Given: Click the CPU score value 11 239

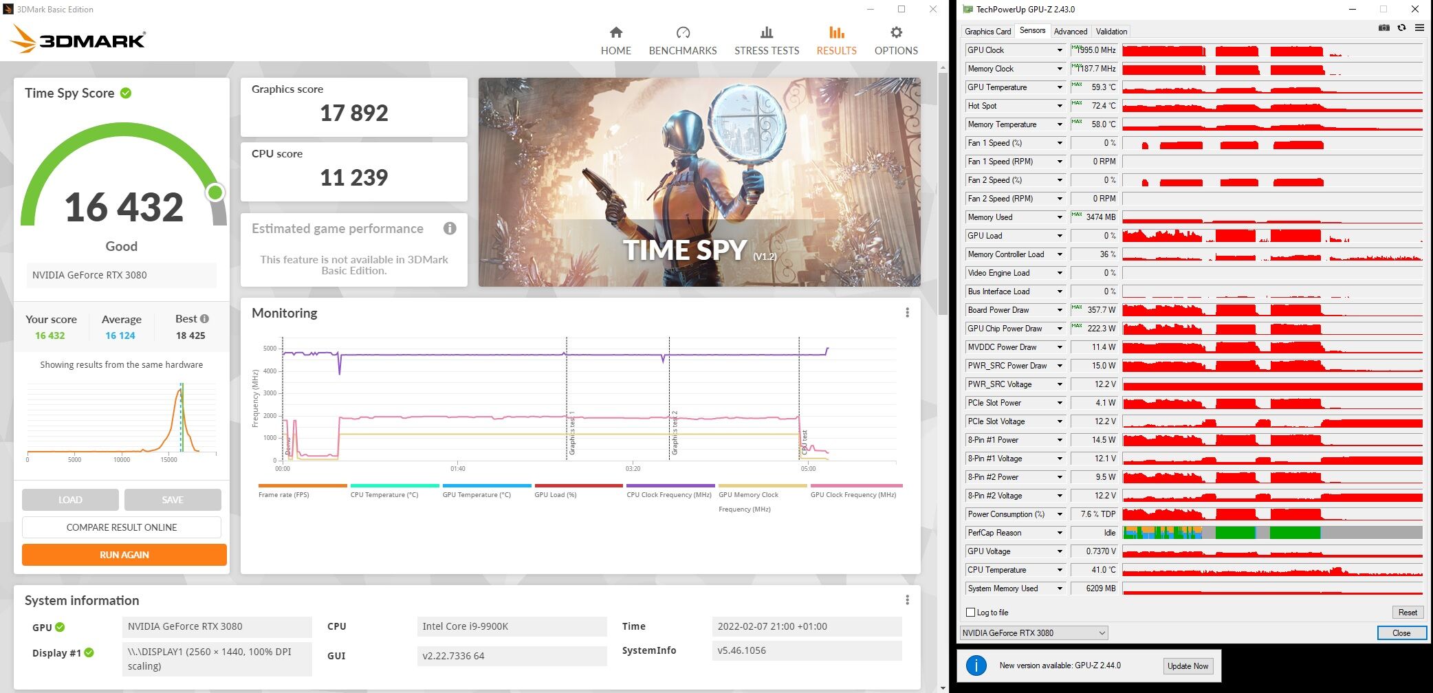Looking at the screenshot, I should 354,177.
